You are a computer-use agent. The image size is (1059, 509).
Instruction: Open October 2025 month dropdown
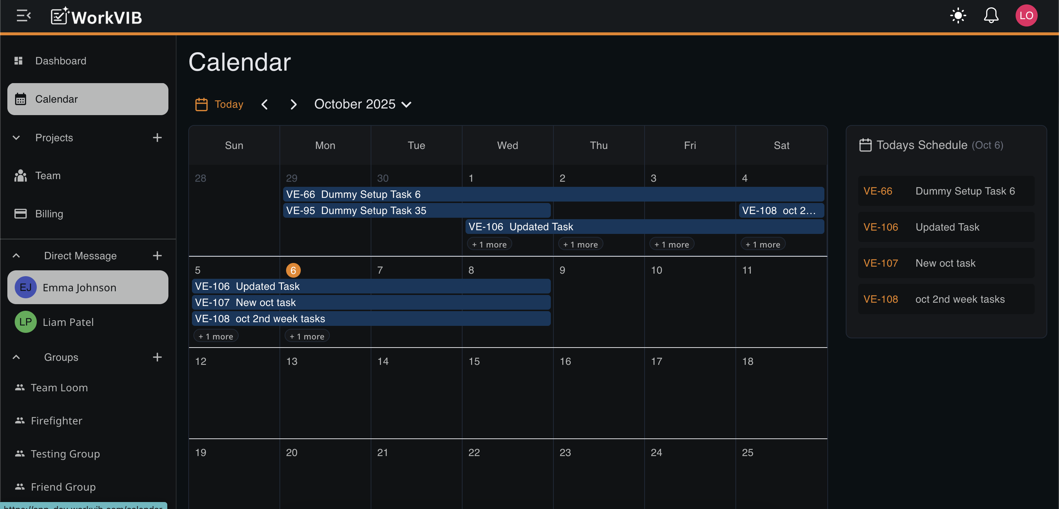click(363, 104)
